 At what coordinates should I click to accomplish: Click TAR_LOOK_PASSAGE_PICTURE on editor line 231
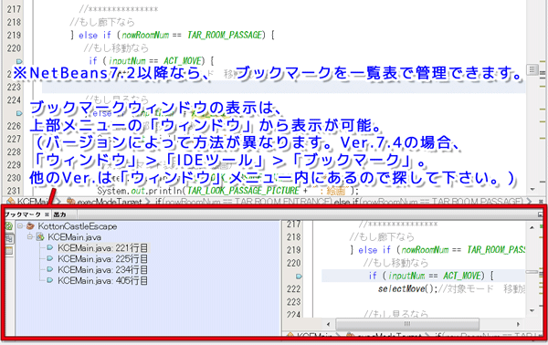243,191
